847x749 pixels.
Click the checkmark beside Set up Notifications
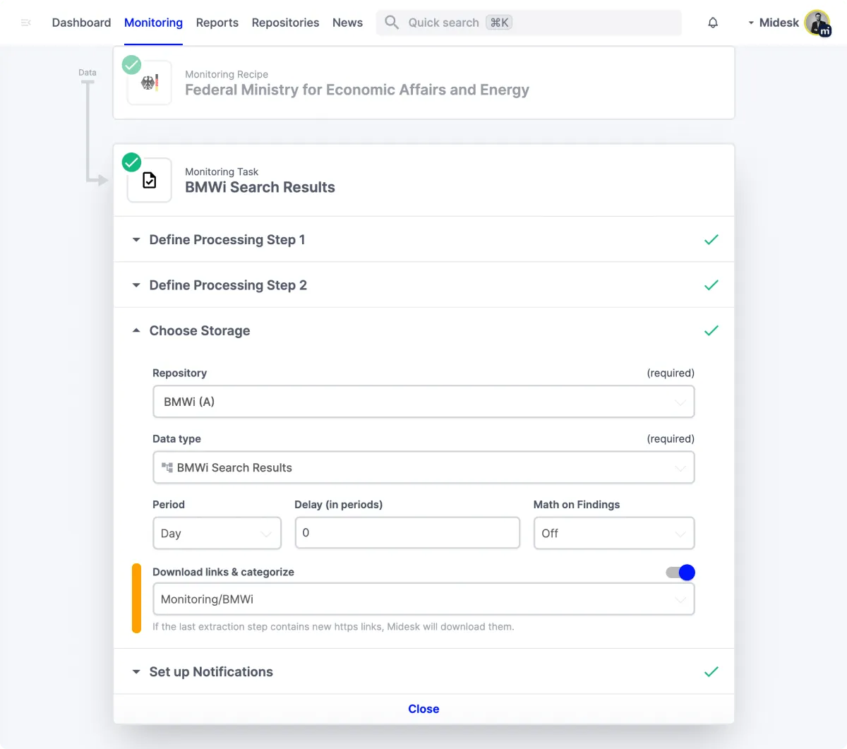[711, 672]
